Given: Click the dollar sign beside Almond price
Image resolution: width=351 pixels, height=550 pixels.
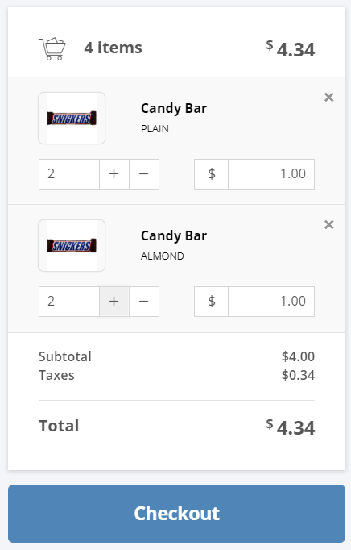Looking at the screenshot, I should click(x=212, y=302).
